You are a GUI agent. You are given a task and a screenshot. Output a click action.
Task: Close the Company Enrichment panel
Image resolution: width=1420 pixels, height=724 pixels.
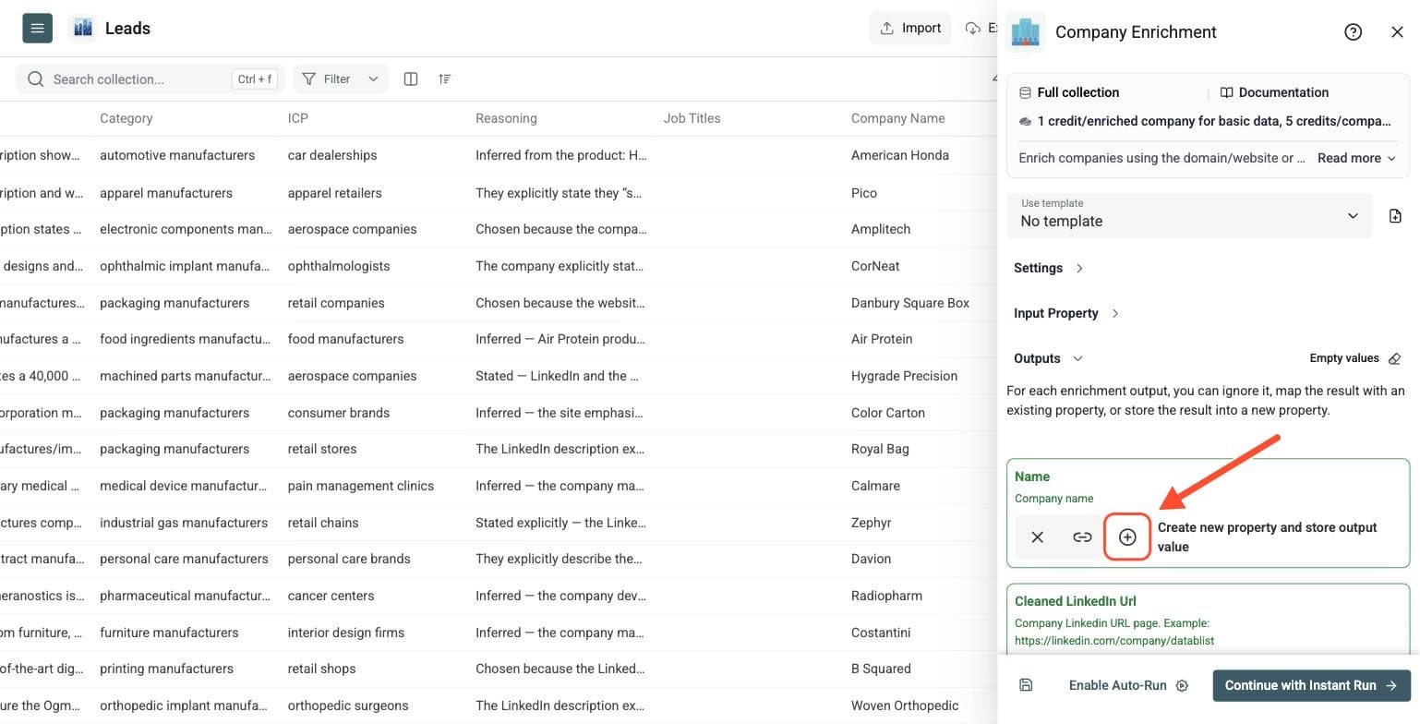pos(1397,32)
